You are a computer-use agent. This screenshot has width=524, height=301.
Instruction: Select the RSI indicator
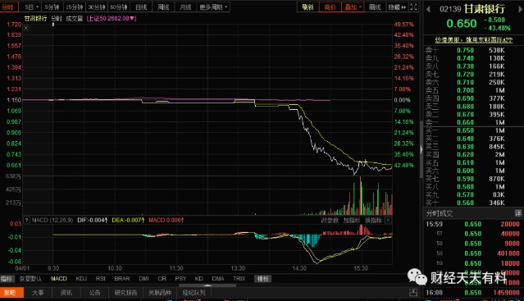point(101,279)
